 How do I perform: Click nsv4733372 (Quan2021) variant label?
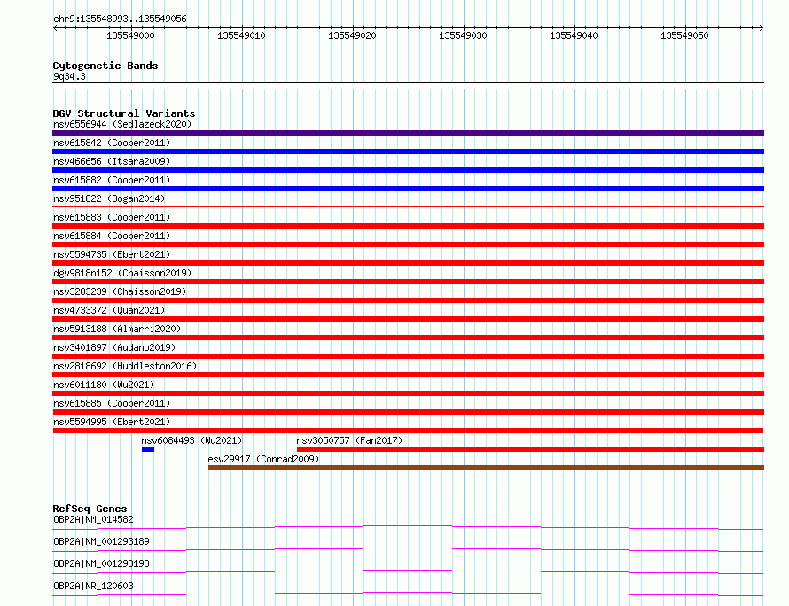[109, 310]
